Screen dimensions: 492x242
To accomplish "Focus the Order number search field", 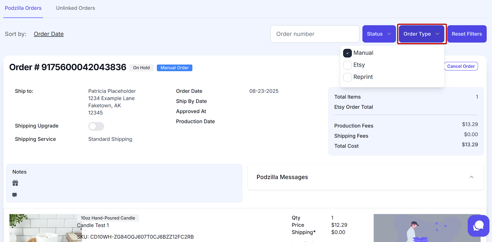I will [x=315, y=34].
